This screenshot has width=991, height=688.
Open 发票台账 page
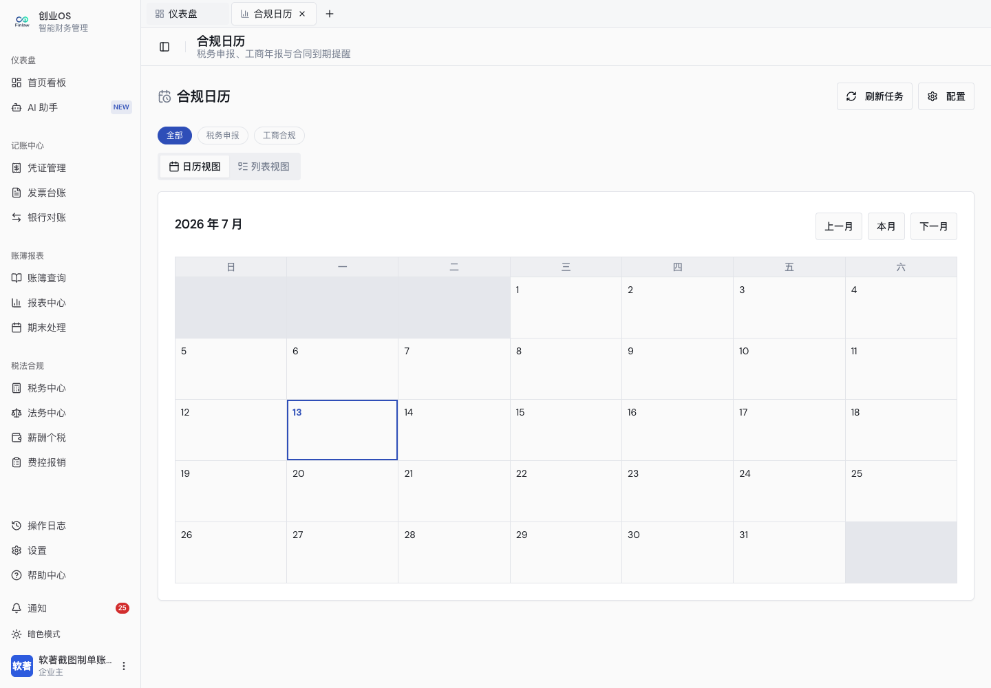coord(70,193)
